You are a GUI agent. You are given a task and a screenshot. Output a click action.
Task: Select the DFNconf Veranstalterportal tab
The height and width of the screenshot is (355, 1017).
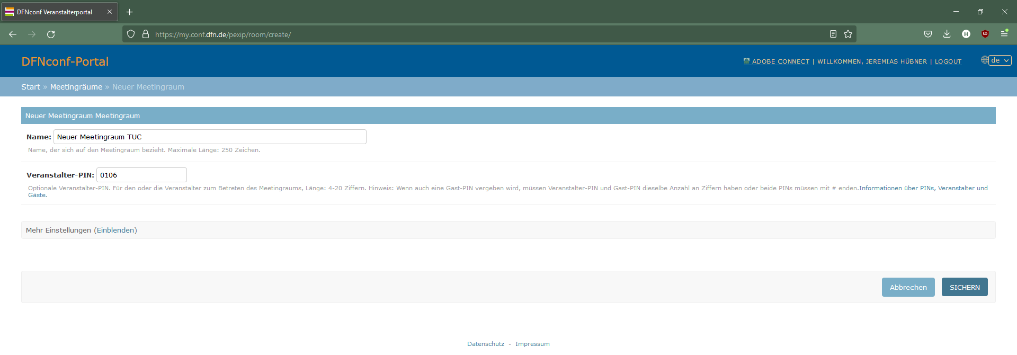[55, 12]
